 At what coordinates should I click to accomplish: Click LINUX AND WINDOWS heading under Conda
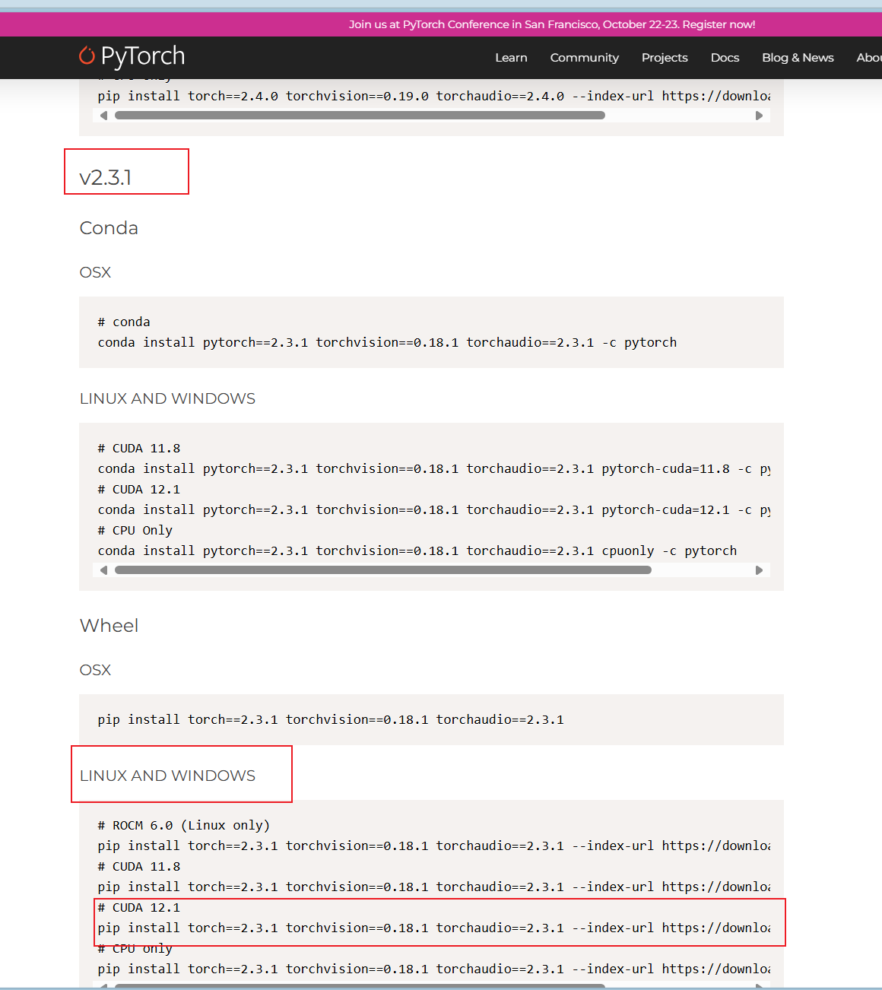click(167, 398)
